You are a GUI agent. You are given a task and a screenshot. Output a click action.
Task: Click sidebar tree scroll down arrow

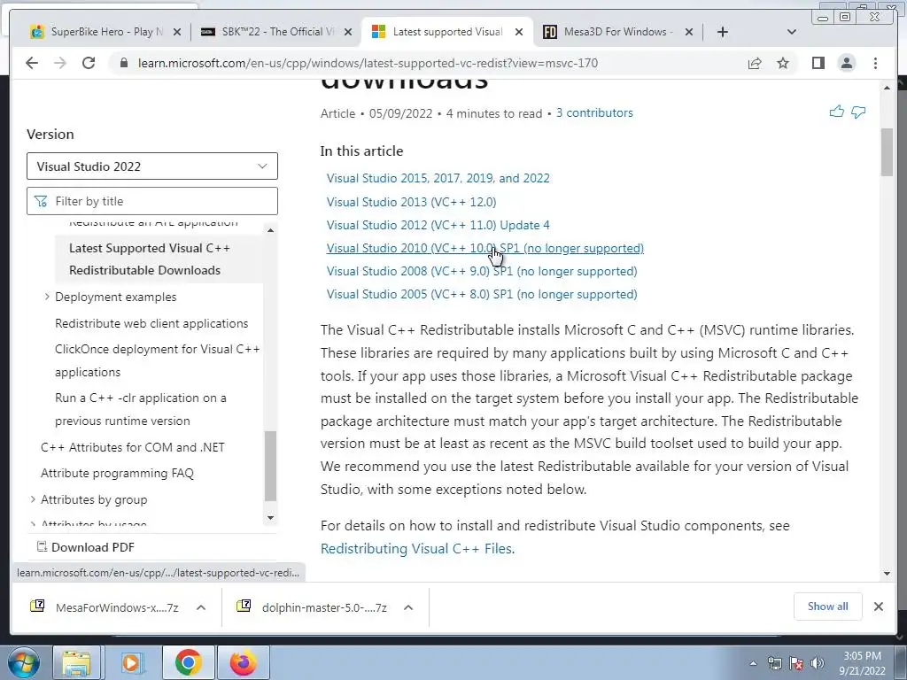pyautogui.click(x=270, y=517)
